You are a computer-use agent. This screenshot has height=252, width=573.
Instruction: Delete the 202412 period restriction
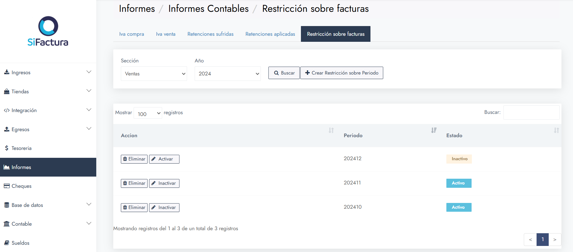(134, 159)
